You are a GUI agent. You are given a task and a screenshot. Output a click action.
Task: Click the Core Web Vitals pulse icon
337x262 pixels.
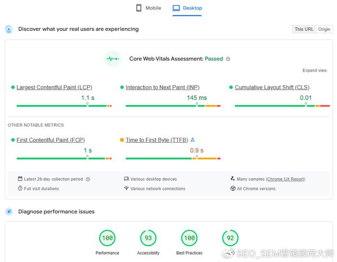[x=113, y=59]
